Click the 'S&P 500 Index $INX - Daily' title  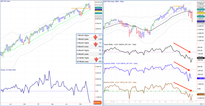tap(114, 2)
